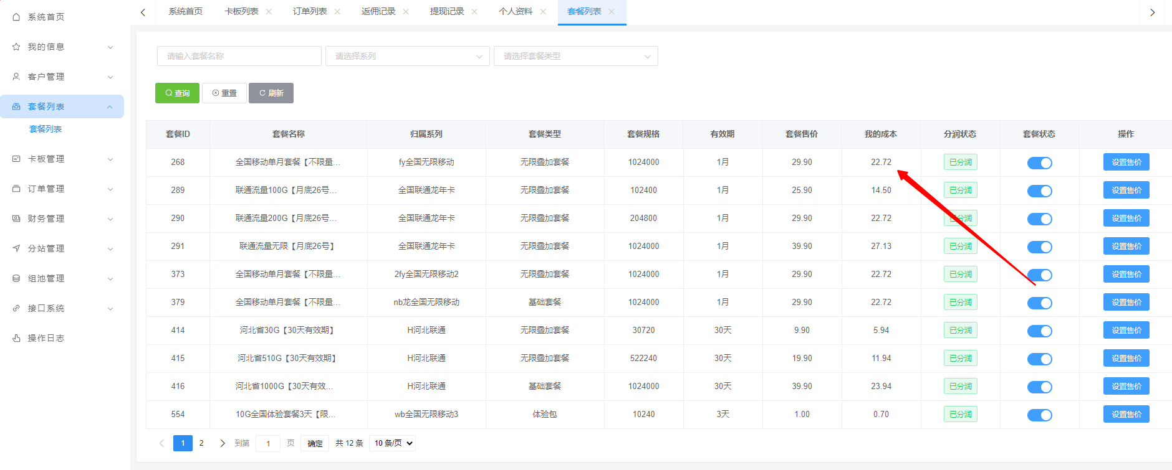Expand the 组池管理 menu
1172x470 pixels.
(x=110, y=278)
